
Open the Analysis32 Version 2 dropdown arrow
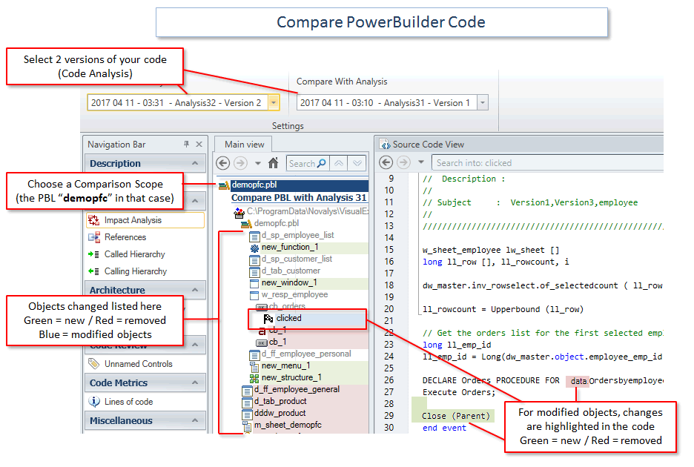click(x=274, y=103)
